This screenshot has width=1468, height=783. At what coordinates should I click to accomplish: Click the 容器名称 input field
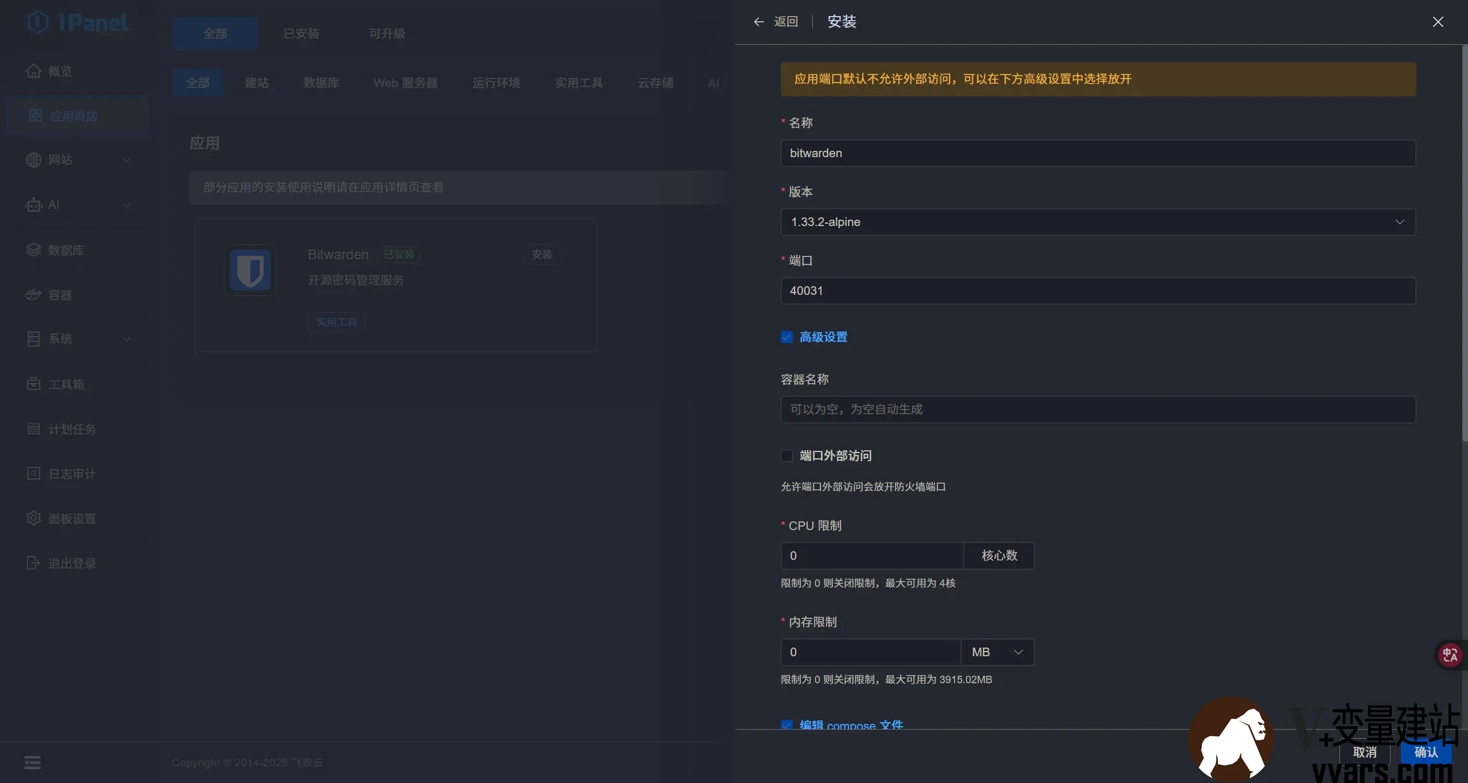1098,410
